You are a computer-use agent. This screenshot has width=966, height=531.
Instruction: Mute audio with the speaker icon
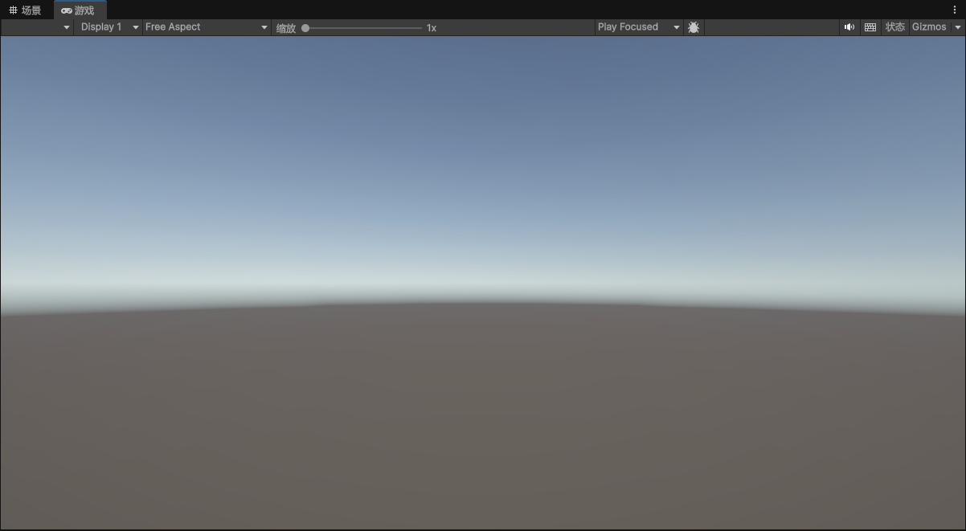click(x=849, y=27)
